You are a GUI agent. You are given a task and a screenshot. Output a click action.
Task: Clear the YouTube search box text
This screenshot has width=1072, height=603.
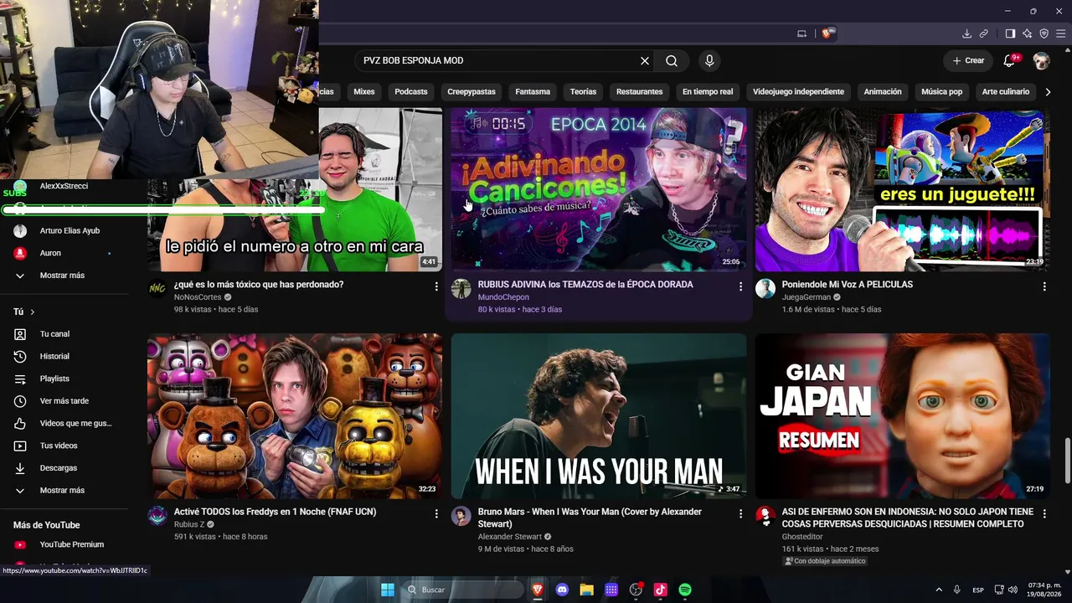coord(645,61)
